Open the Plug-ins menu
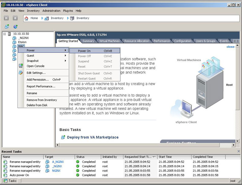Viewport: 242px width, 185px height. pos(68,11)
